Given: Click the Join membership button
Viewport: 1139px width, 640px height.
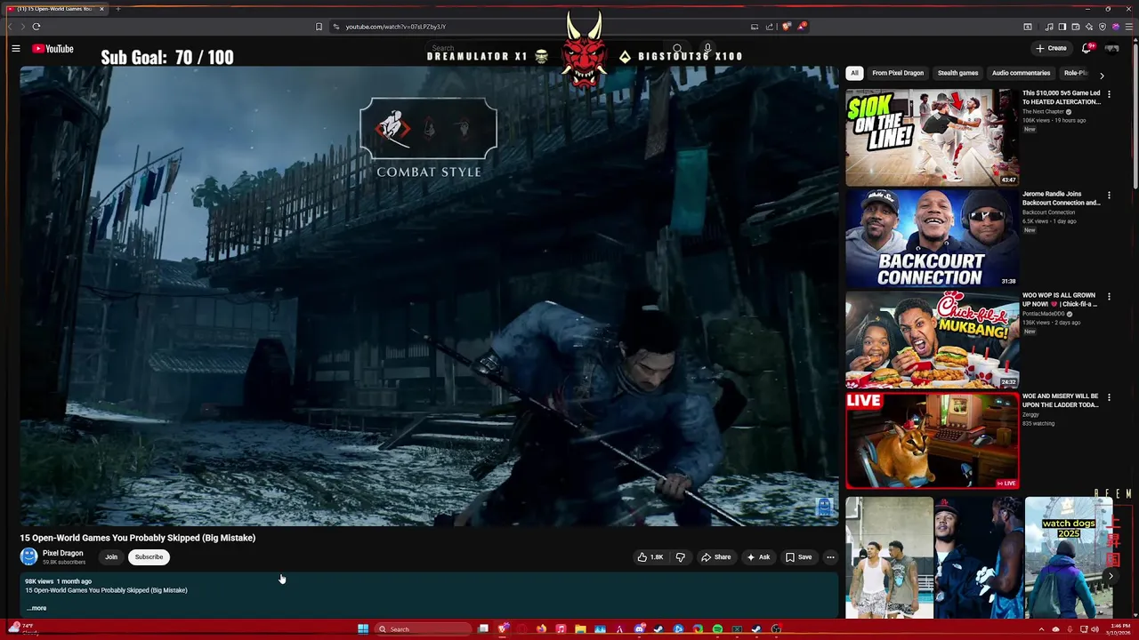Looking at the screenshot, I should click(x=111, y=557).
